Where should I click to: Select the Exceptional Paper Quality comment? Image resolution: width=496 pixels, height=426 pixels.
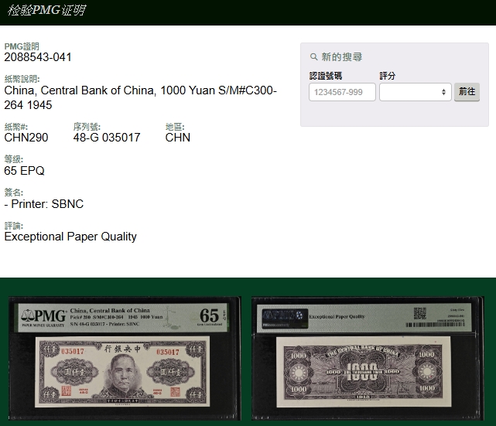[x=70, y=237]
